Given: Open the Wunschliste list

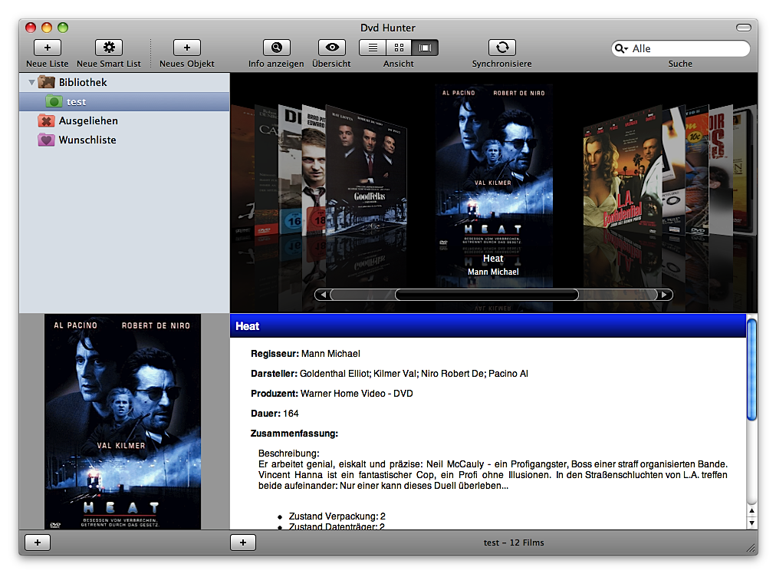Looking at the screenshot, I should coord(124,140).
